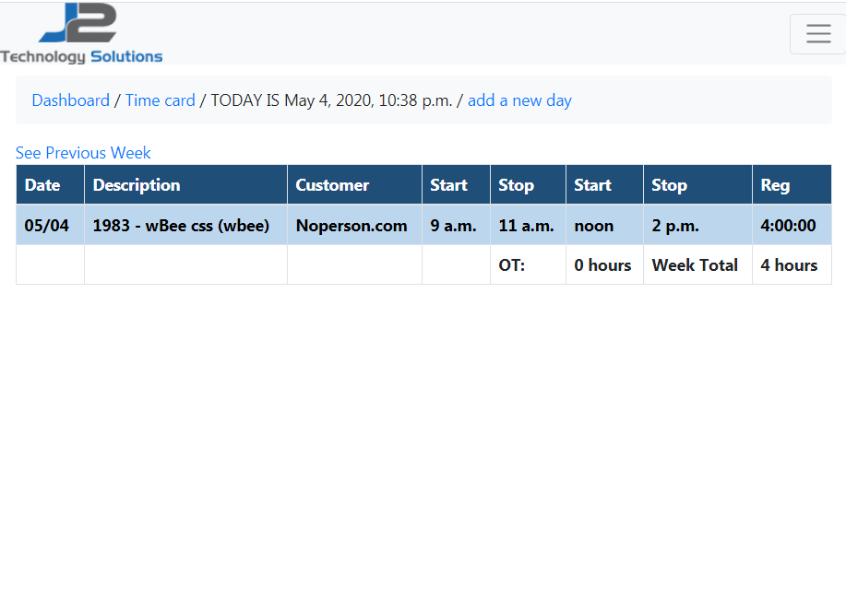The height and width of the screenshot is (598, 846).
Task: Select the Noperson.com customer cell
Action: [354, 225]
